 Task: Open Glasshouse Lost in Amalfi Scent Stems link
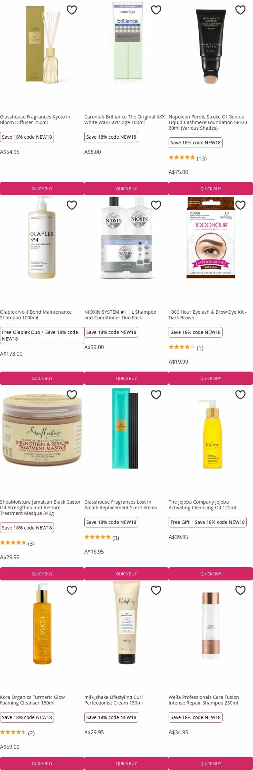(x=120, y=505)
